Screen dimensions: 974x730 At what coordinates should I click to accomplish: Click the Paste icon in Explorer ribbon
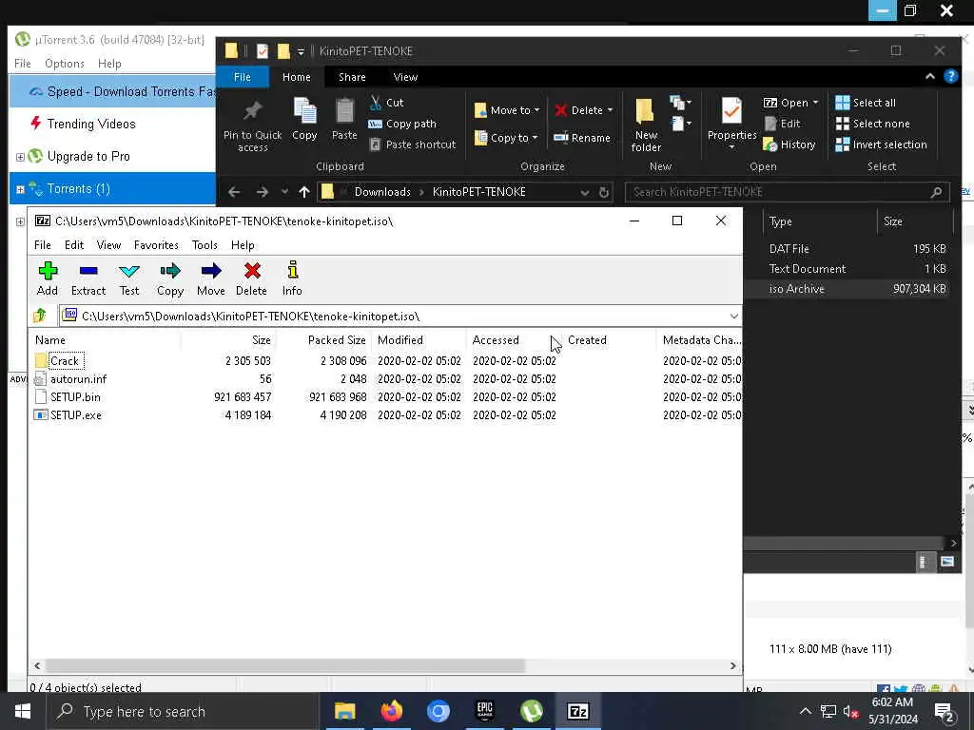click(x=344, y=120)
